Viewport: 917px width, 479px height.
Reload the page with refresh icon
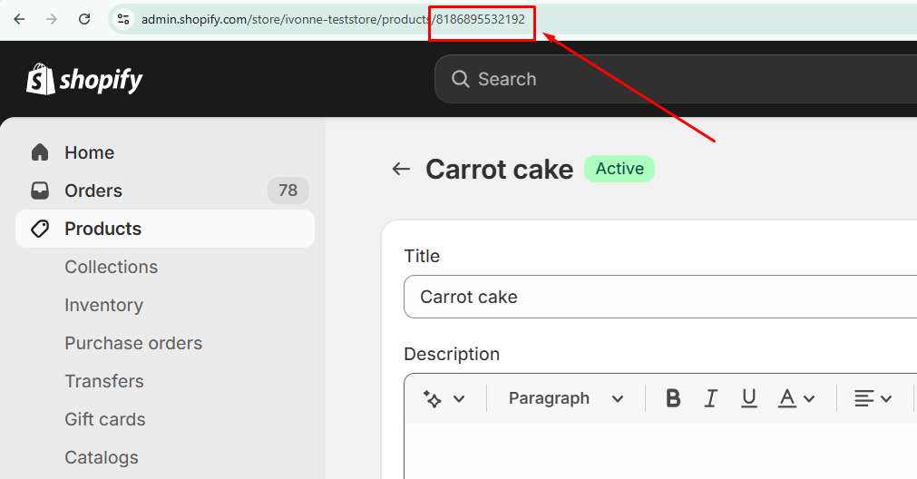(84, 19)
